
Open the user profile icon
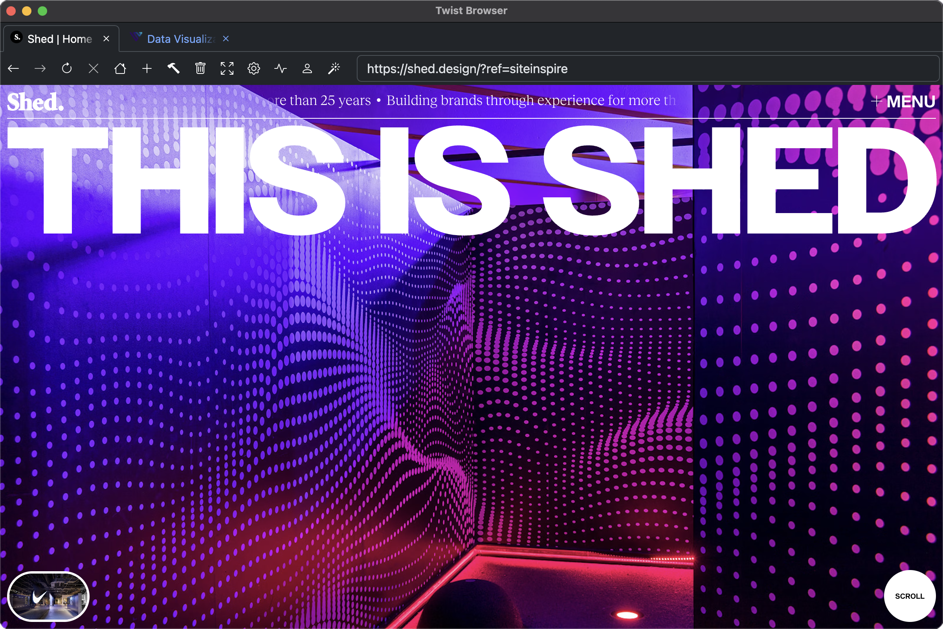(307, 68)
